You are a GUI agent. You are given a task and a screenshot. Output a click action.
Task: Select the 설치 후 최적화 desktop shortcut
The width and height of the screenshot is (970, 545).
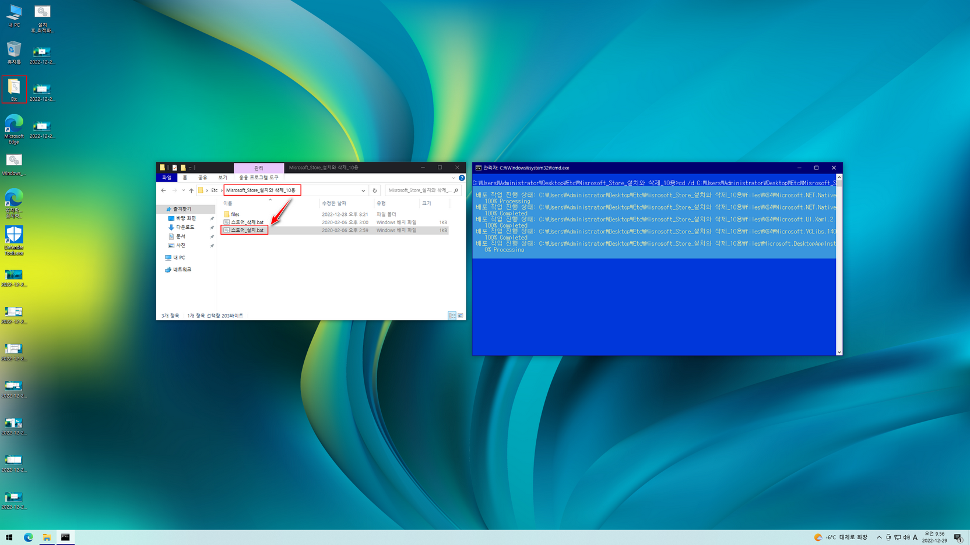(42, 19)
